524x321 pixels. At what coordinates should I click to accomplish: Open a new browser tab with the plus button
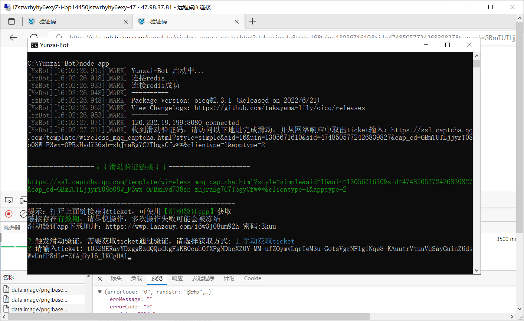(253, 21)
